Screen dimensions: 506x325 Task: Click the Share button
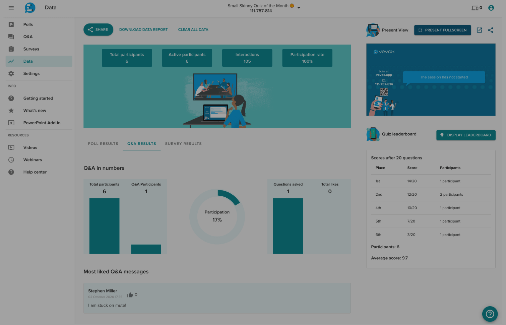coord(98,29)
